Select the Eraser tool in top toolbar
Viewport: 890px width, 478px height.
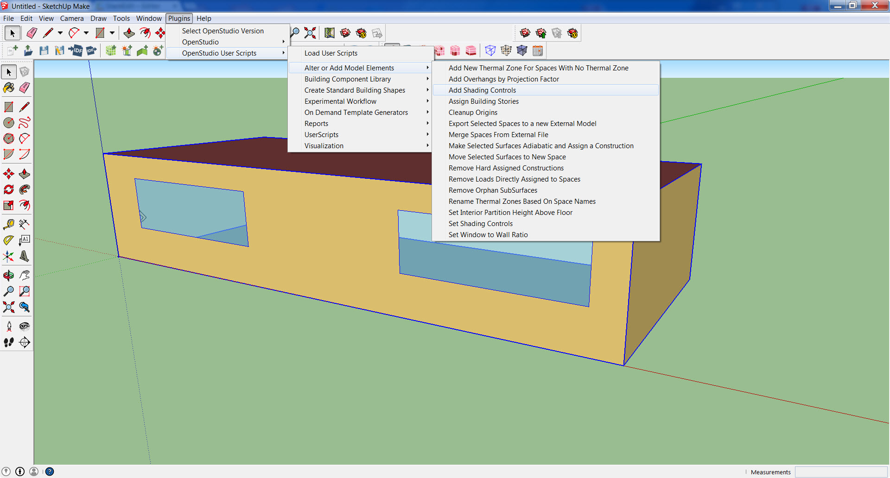32,33
